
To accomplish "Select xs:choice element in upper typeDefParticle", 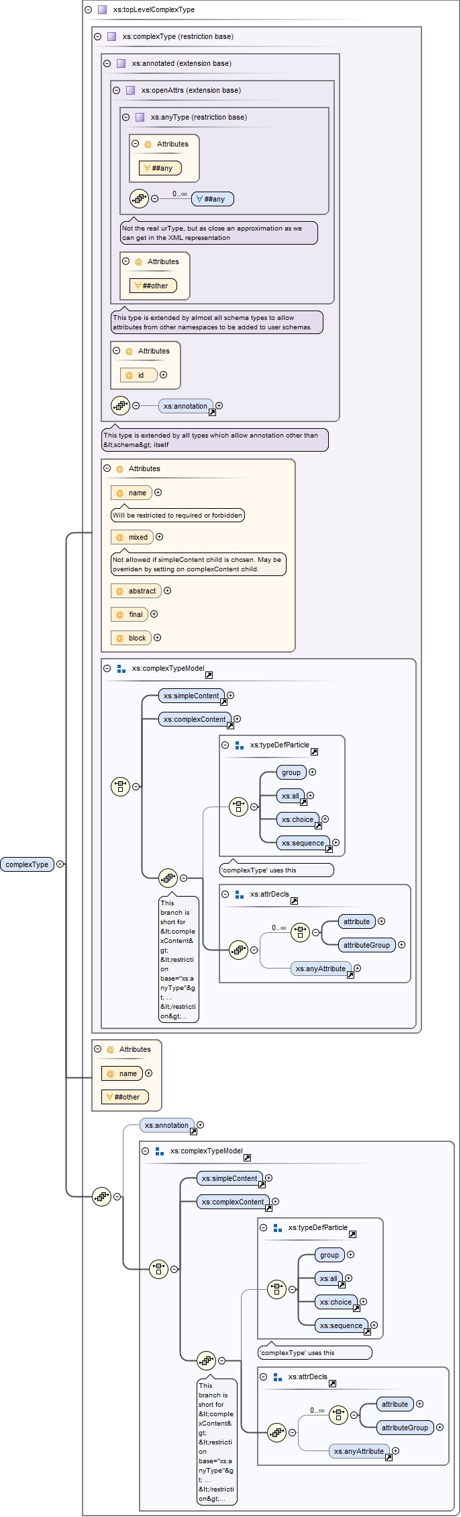I will click(x=298, y=819).
